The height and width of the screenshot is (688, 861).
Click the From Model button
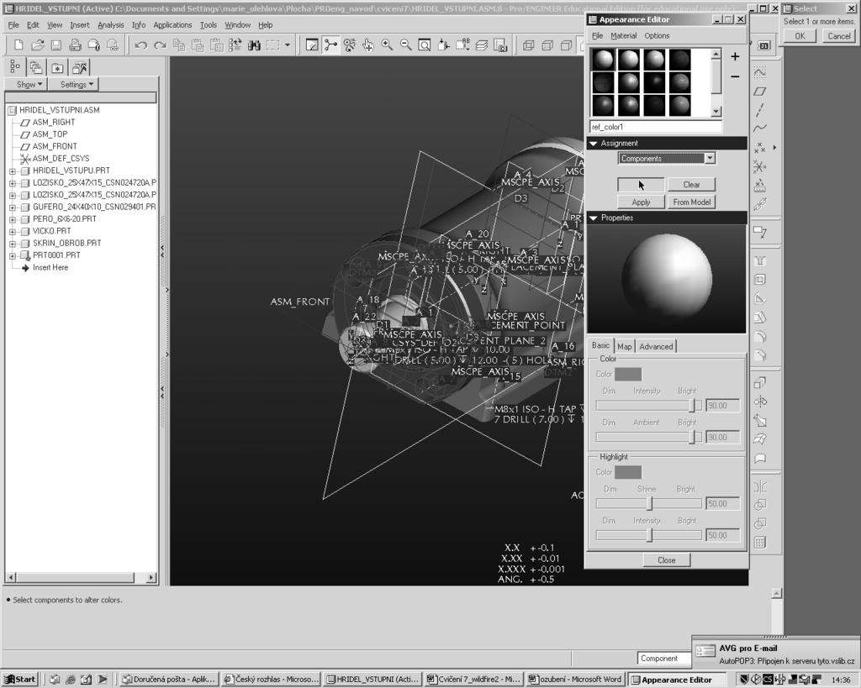[691, 202]
